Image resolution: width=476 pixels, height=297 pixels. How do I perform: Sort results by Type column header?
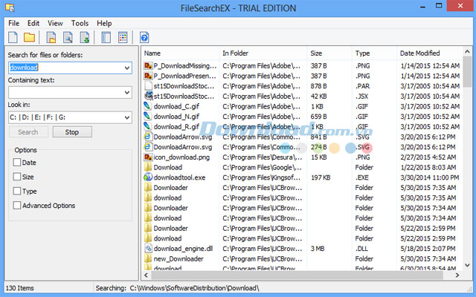(374, 53)
